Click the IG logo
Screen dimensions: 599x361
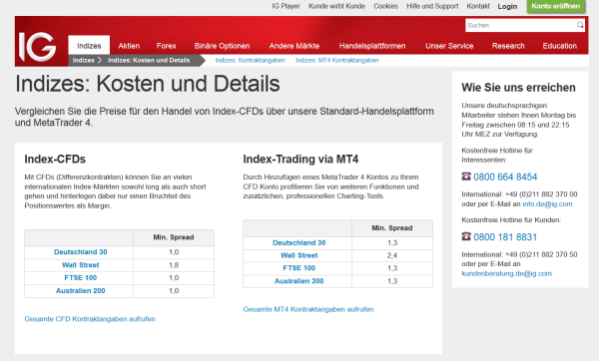(38, 47)
